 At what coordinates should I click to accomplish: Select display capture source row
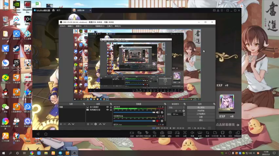99,107
